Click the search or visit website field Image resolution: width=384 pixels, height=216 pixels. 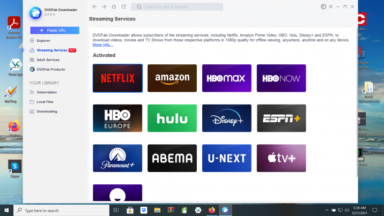click(177, 6)
